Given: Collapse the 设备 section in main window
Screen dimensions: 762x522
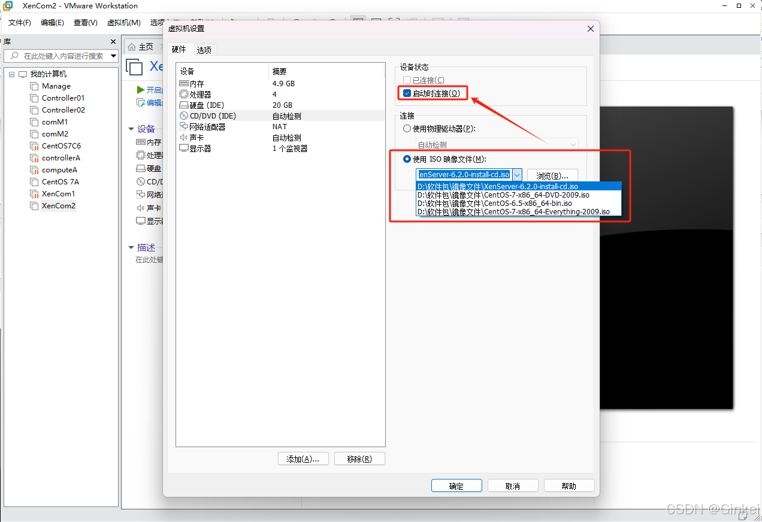Looking at the screenshot, I should [x=131, y=129].
